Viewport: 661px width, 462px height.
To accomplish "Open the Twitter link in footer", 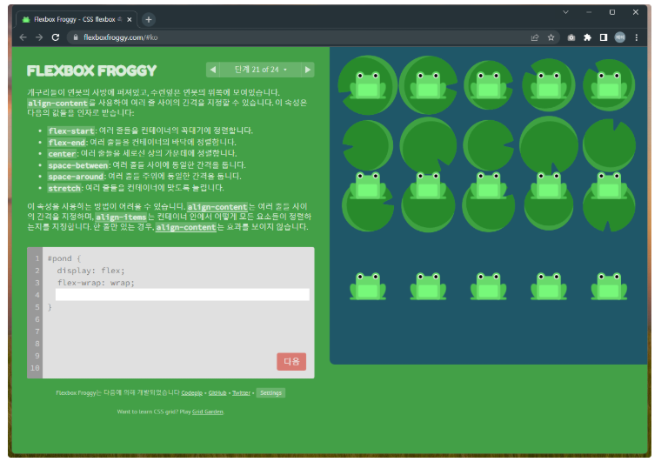I will tap(241, 393).
